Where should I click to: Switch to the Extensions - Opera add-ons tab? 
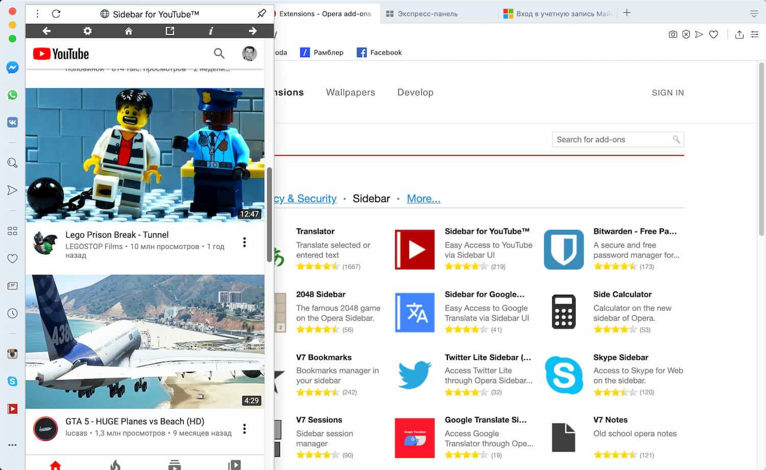pos(325,14)
